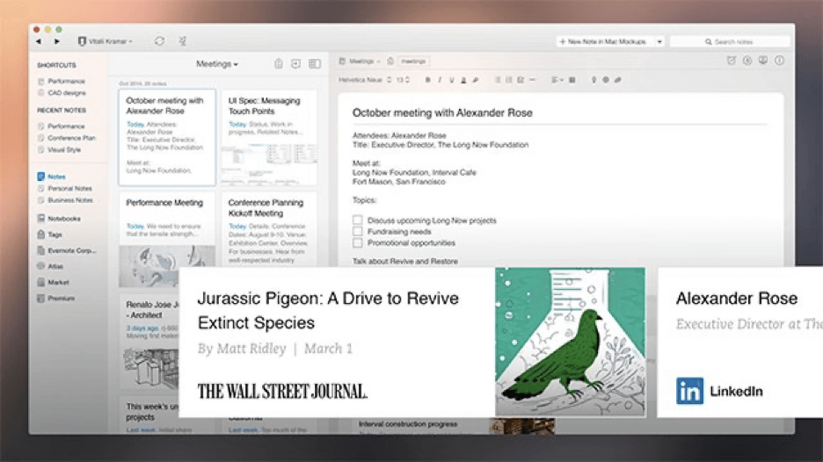Image resolution: width=823 pixels, height=462 pixels.
Task: Open the Meetings notebook selector in editor
Action: pos(361,61)
